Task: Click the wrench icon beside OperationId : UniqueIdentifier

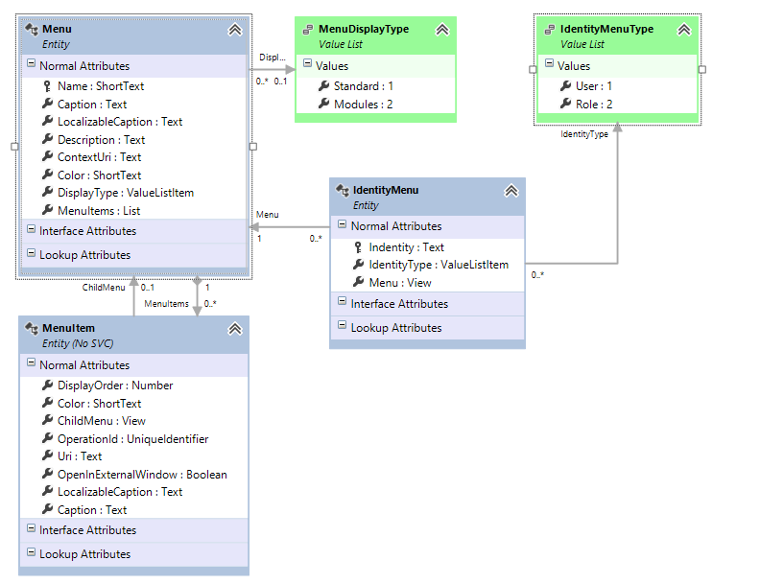Action: click(x=48, y=438)
